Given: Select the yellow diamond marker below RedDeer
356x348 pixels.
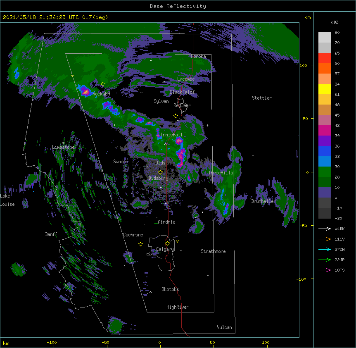Looking at the screenshot, I should pyautogui.click(x=176, y=116).
